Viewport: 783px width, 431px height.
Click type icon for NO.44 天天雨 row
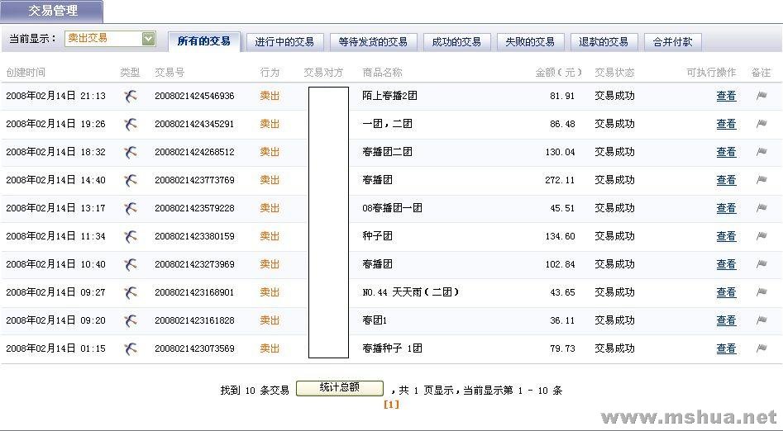[x=131, y=292]
